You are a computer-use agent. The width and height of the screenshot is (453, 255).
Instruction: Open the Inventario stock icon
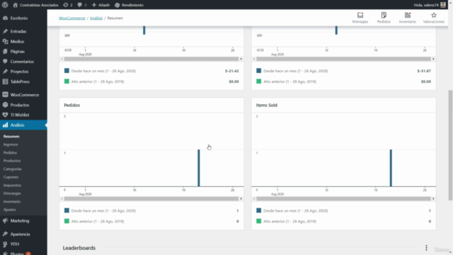point(408,16)
